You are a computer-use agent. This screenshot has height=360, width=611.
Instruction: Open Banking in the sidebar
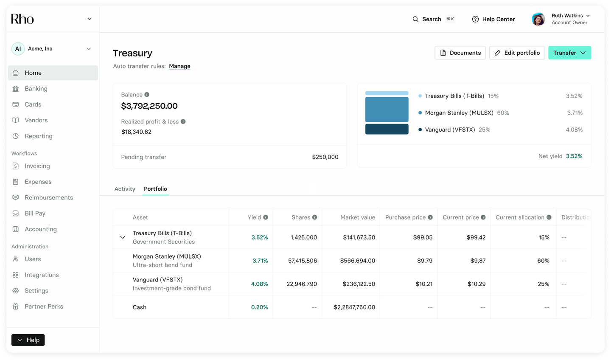pos(53,89)
